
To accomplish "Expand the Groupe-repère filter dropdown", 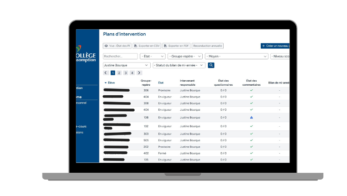I will pyautogui.click(x=185, y=57).
